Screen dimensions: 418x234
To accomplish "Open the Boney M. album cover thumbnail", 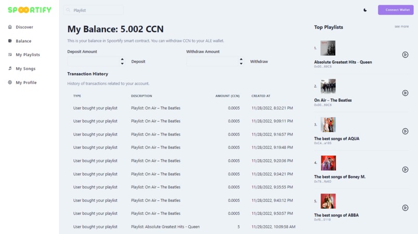I will point(328,163).
